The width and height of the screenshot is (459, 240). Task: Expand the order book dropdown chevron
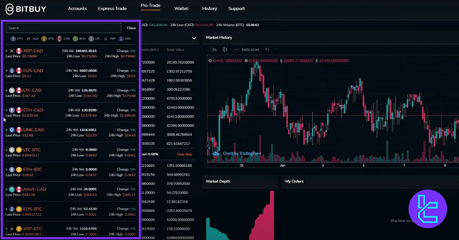click(x=194, y=38)
